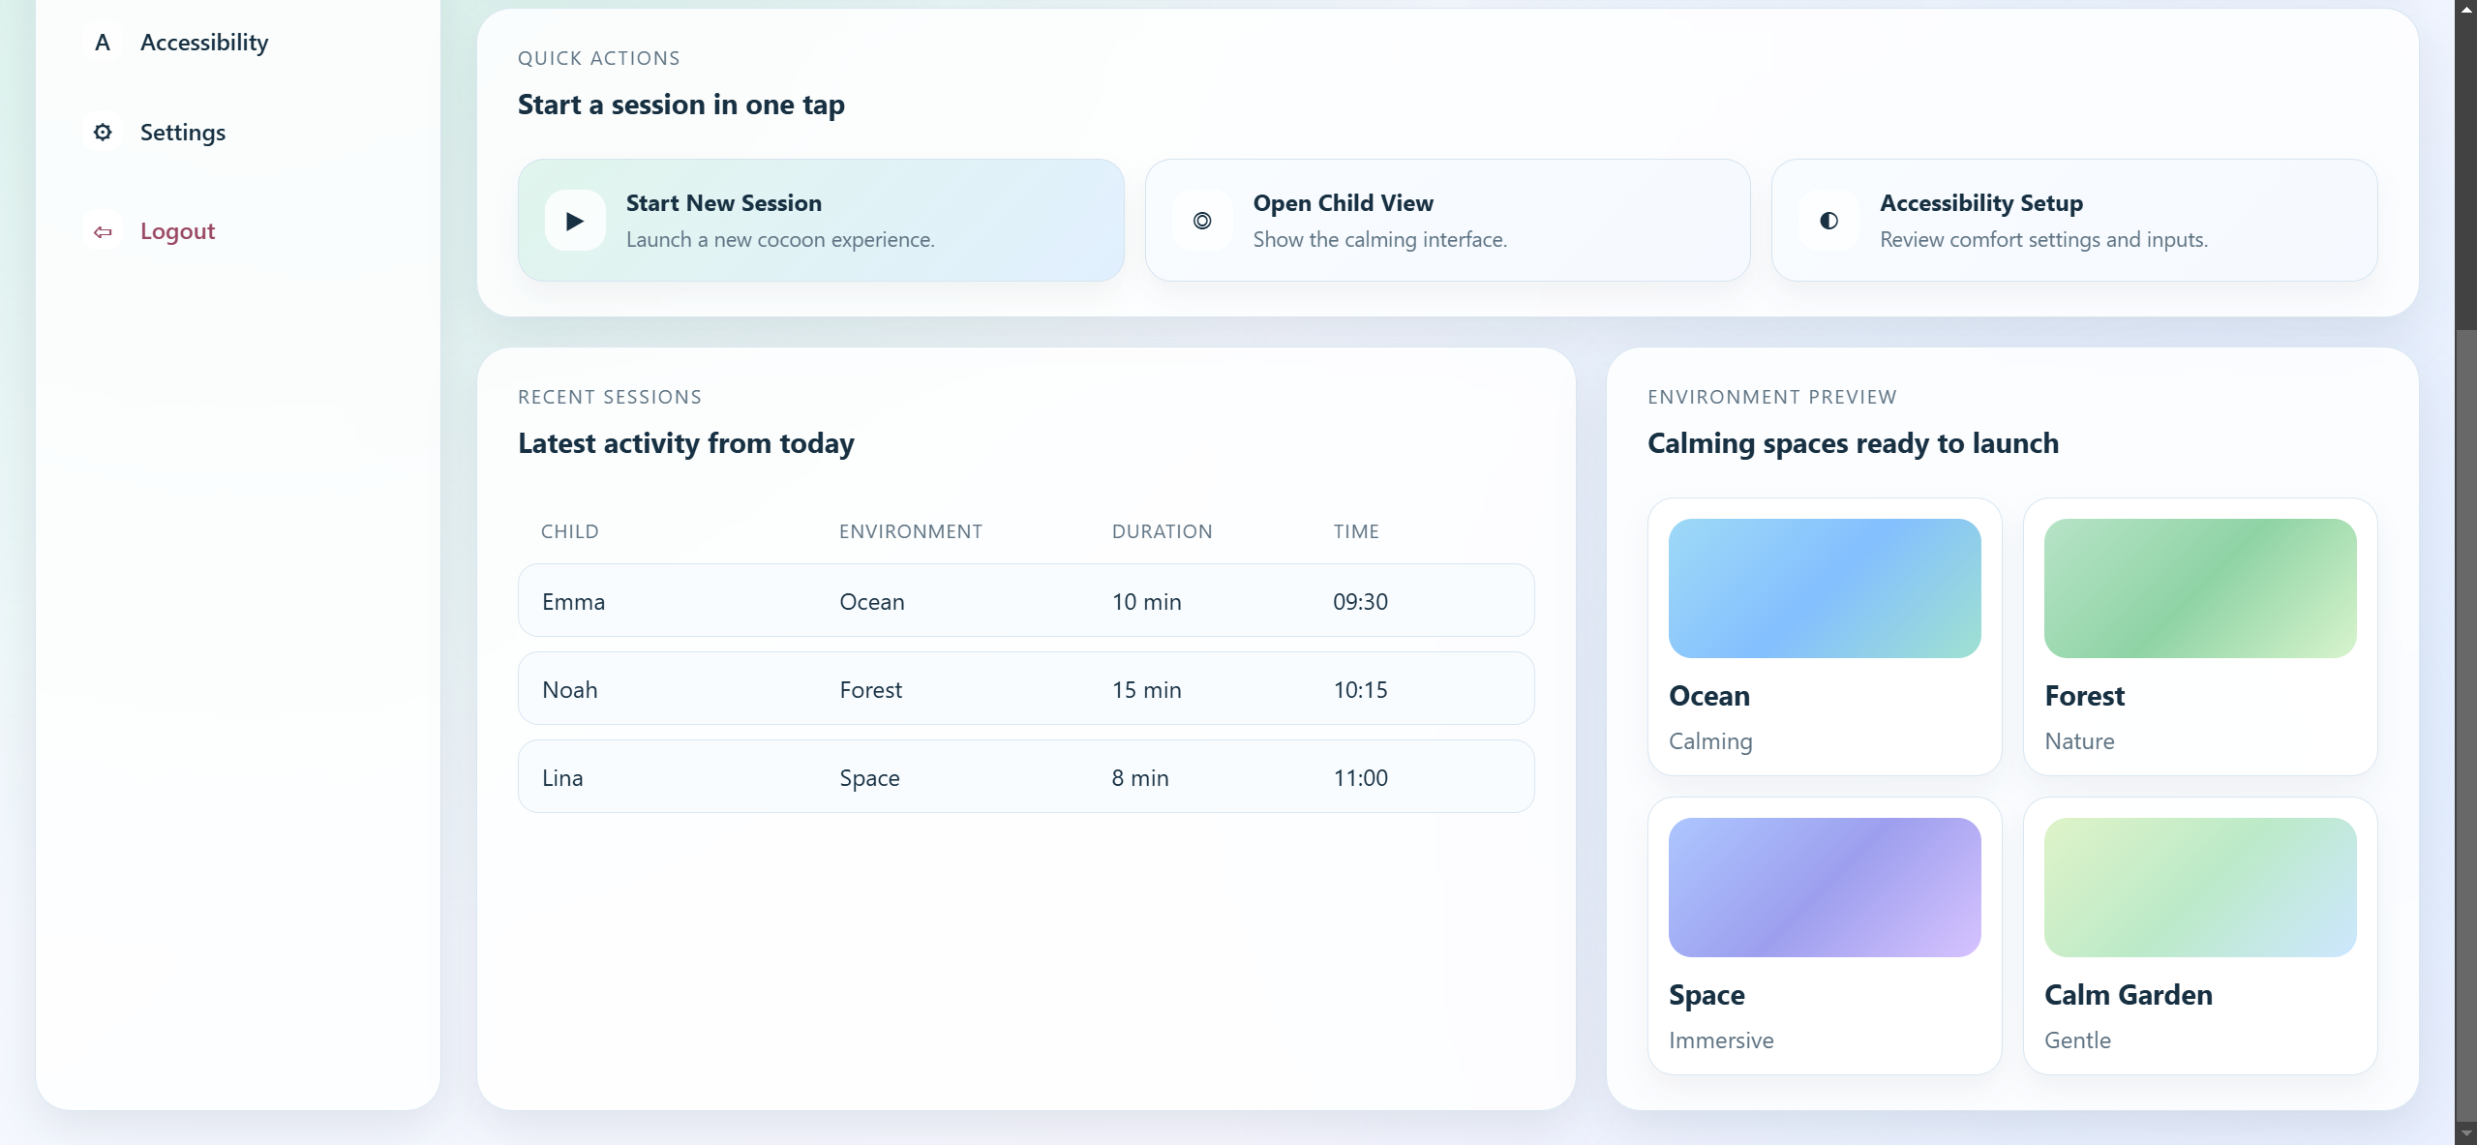Click the Logout arrow icon
2477x1145 pixels.
(x=103, y=231)
